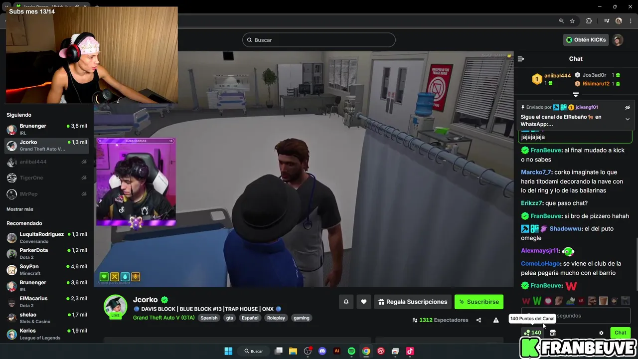Click Jcorko's live avatar below the video

point(115,306)
